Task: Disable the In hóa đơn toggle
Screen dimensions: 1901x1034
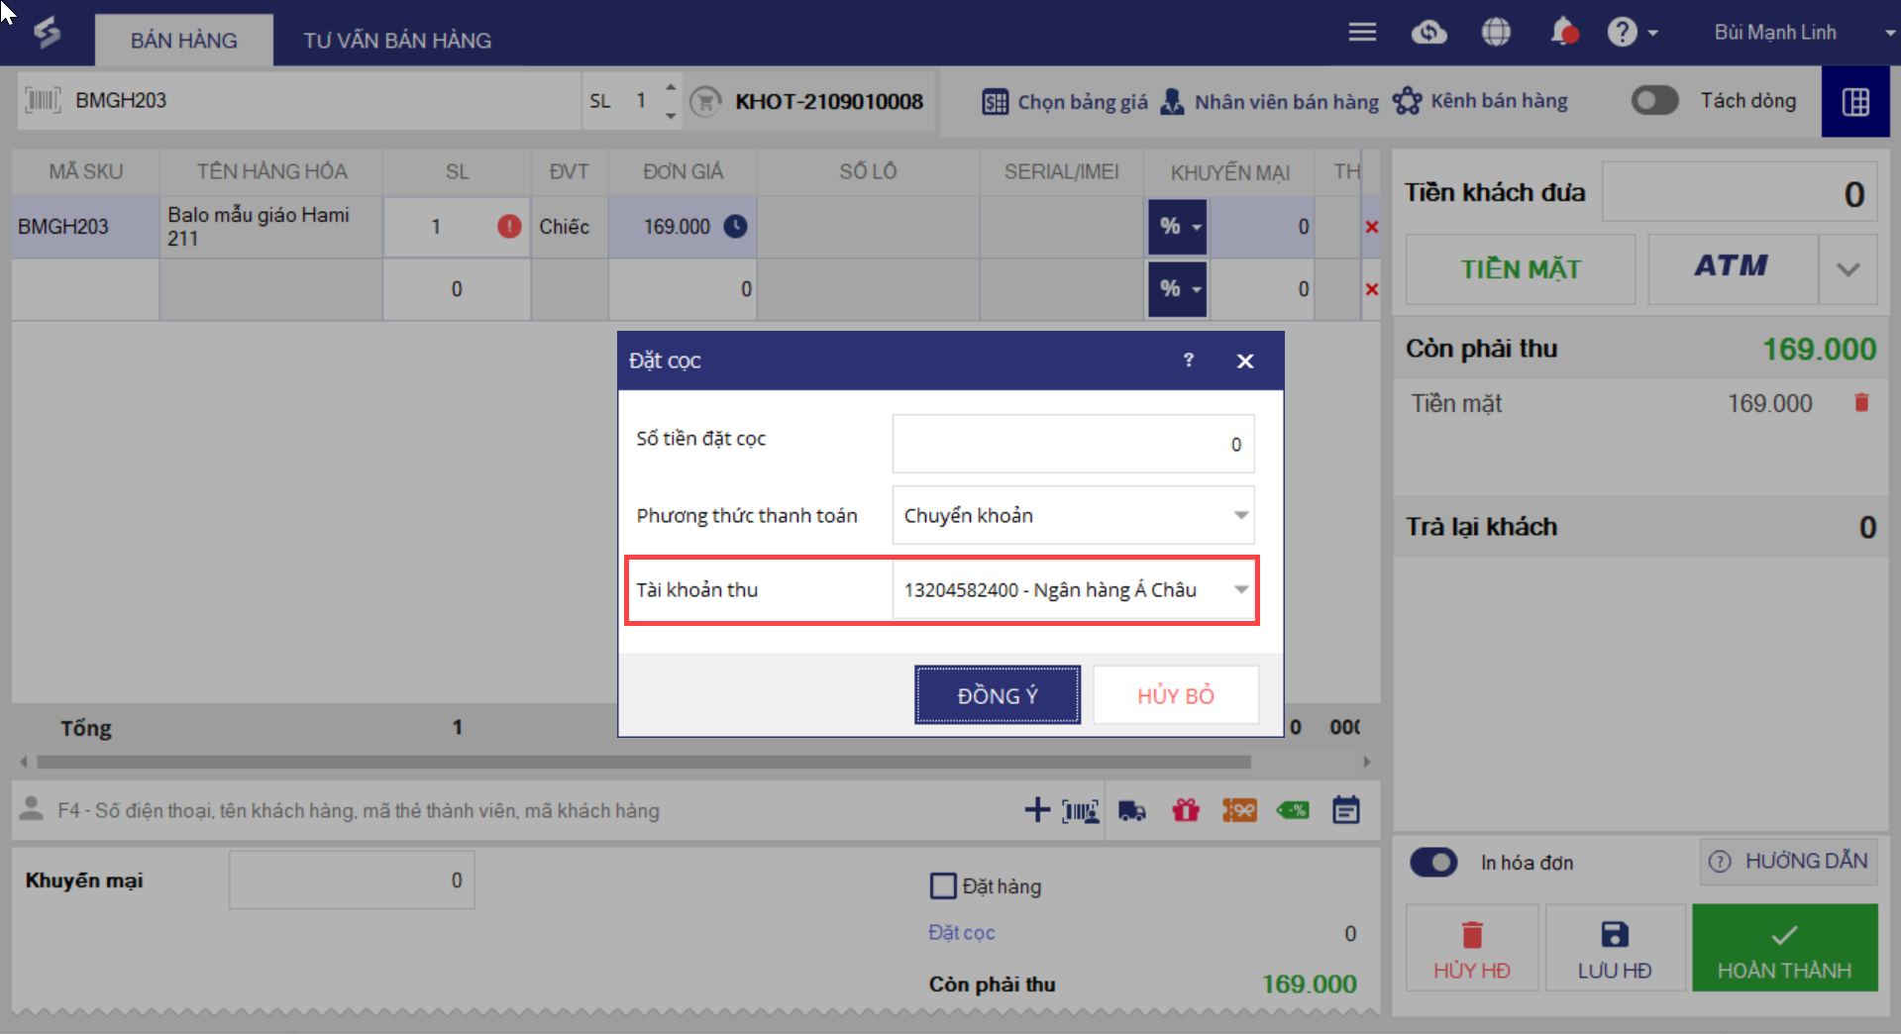Action: 1433,863
